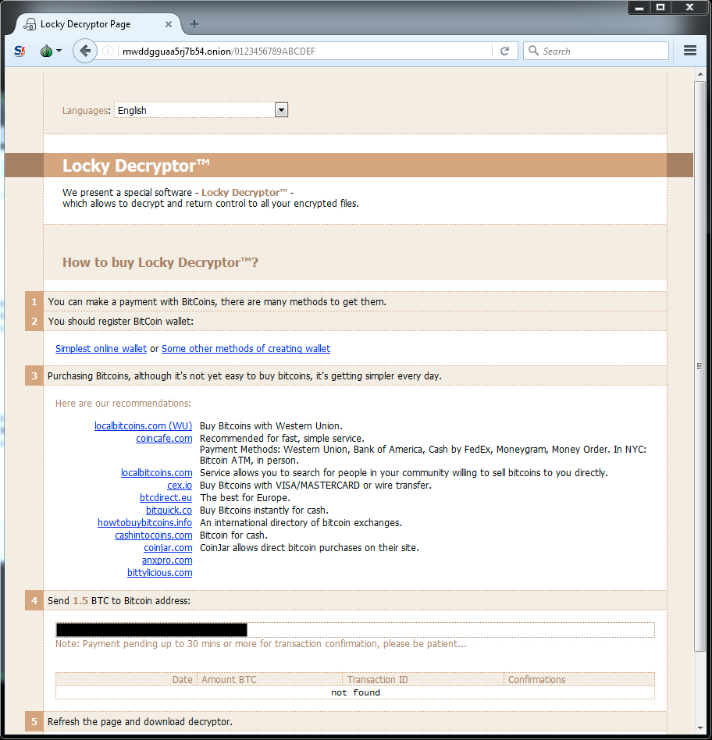Open the coinjar.com link

pyautogui.click(x=168, y=547)
